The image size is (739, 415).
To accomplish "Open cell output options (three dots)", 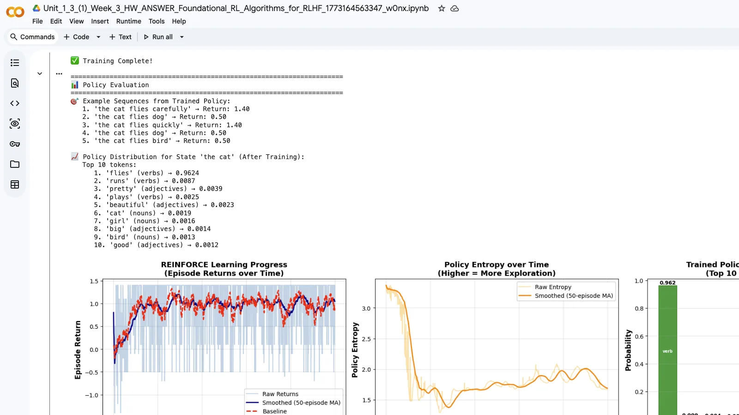I will [59, 73].
